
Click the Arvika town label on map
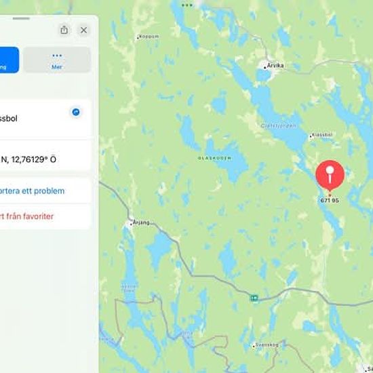pyautogui.click(x=275, y=65)
